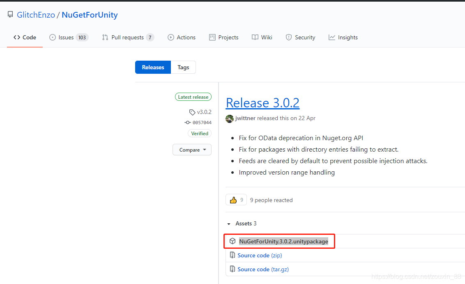Click the Security shield icon
This screenshot has width=465, height=284.
tap(288, 37)
